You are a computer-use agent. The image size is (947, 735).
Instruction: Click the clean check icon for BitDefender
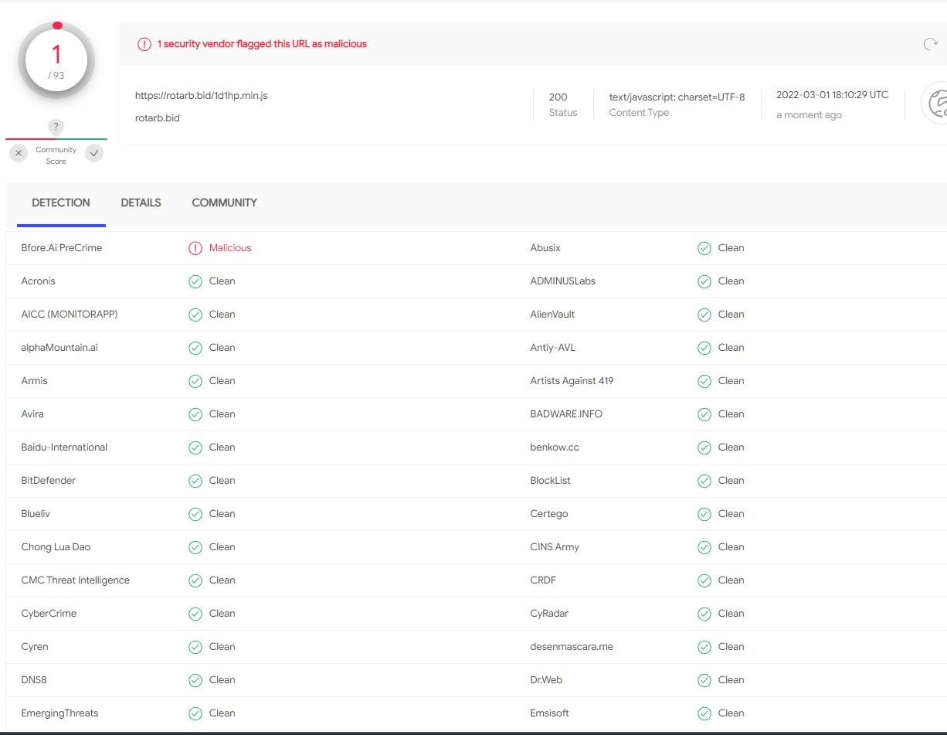(195, 481)
